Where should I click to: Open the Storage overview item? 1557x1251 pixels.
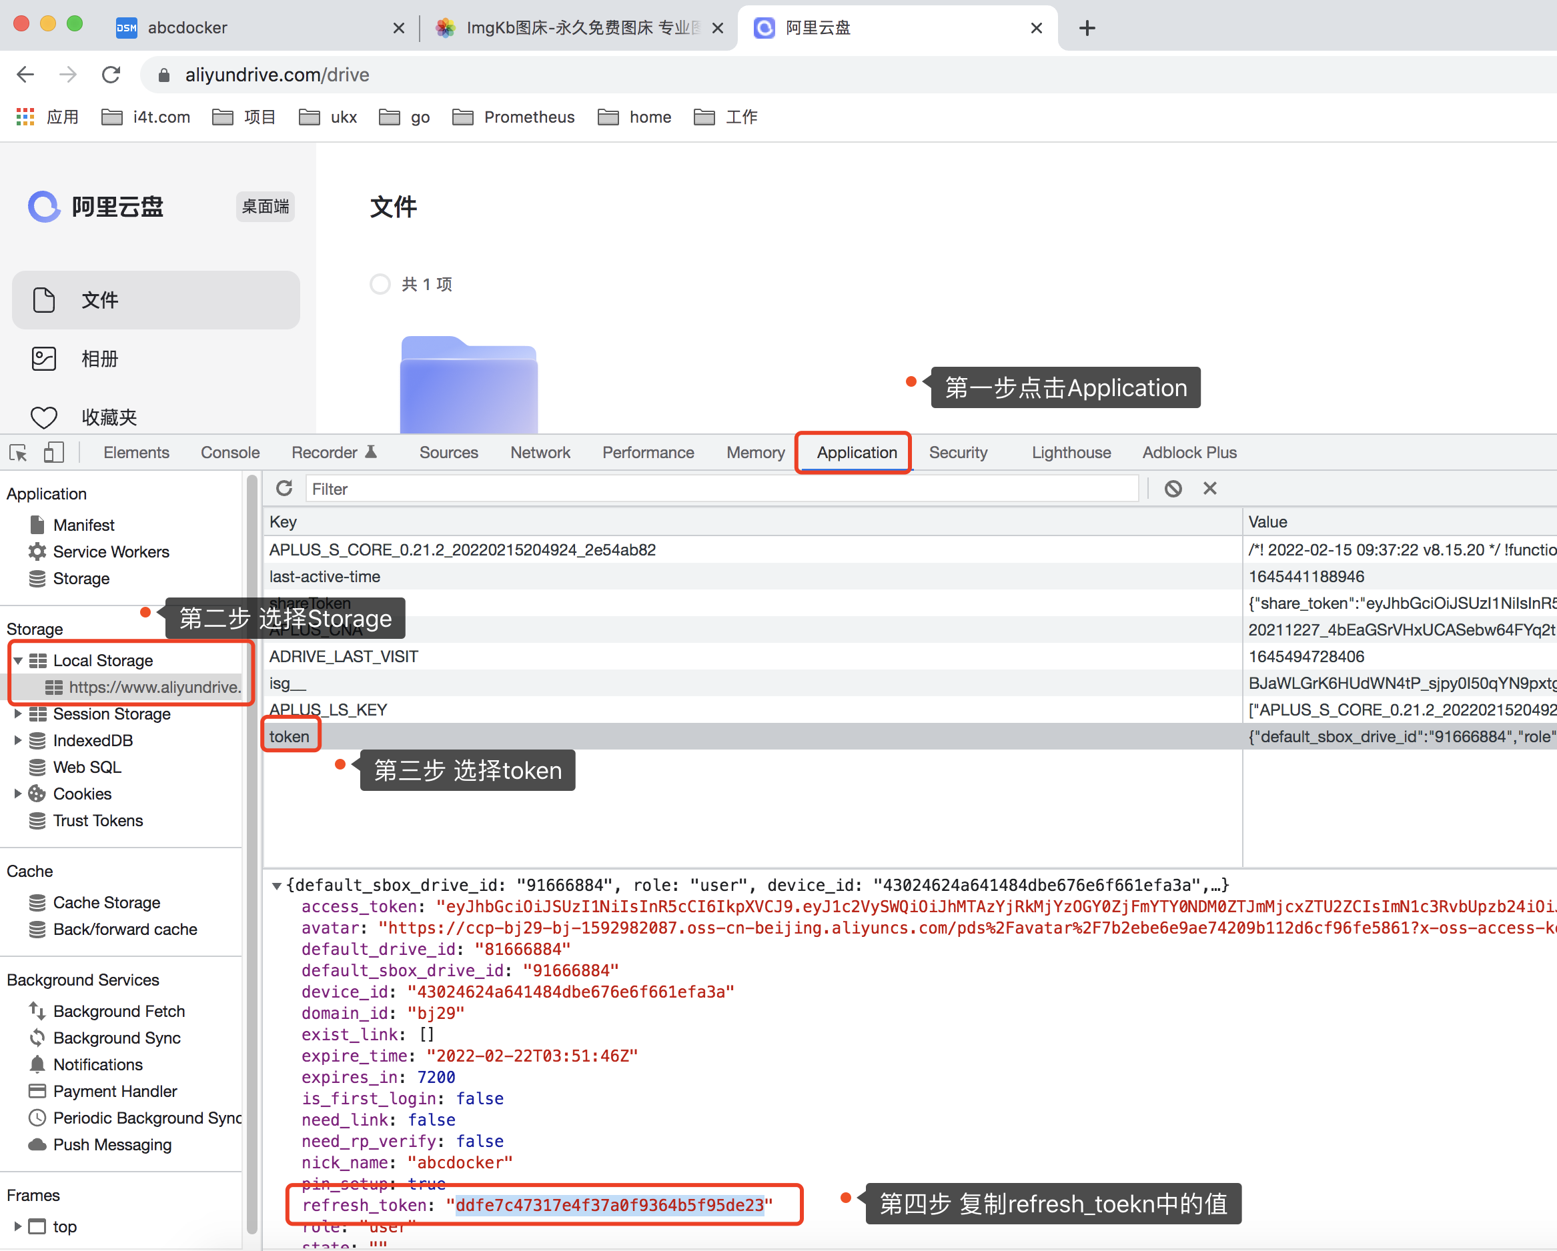[x=81, y=578]
